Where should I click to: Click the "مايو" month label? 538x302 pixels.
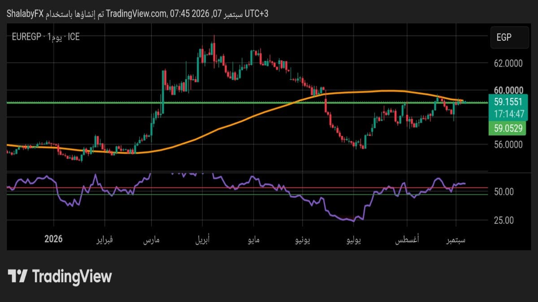pos(255,241)
